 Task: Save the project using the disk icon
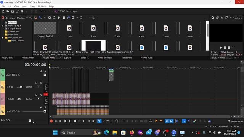[x=13, y=11]
